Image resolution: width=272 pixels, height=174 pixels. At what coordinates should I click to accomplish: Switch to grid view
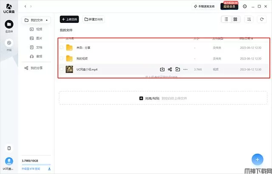235,20
